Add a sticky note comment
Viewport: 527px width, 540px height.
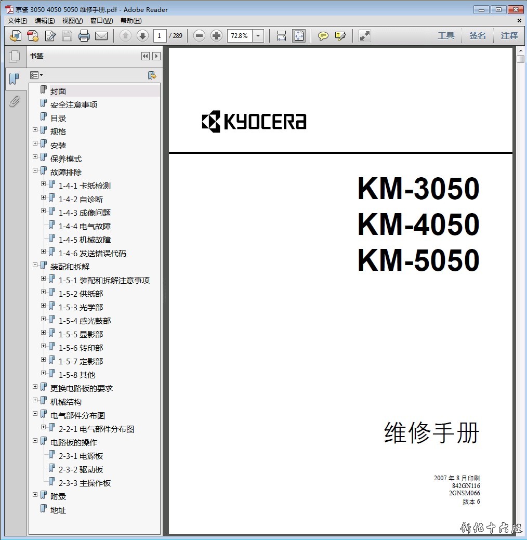point(323,36)
